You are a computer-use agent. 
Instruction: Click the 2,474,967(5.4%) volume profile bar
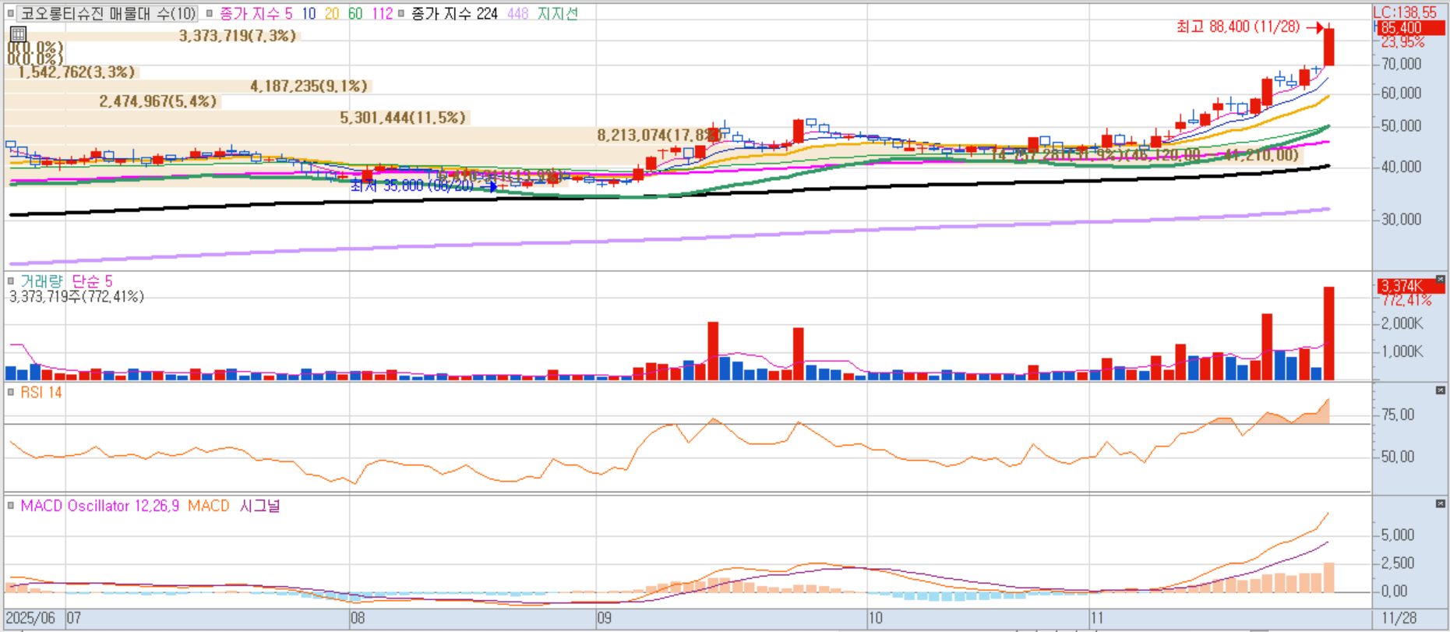point(113,101)
